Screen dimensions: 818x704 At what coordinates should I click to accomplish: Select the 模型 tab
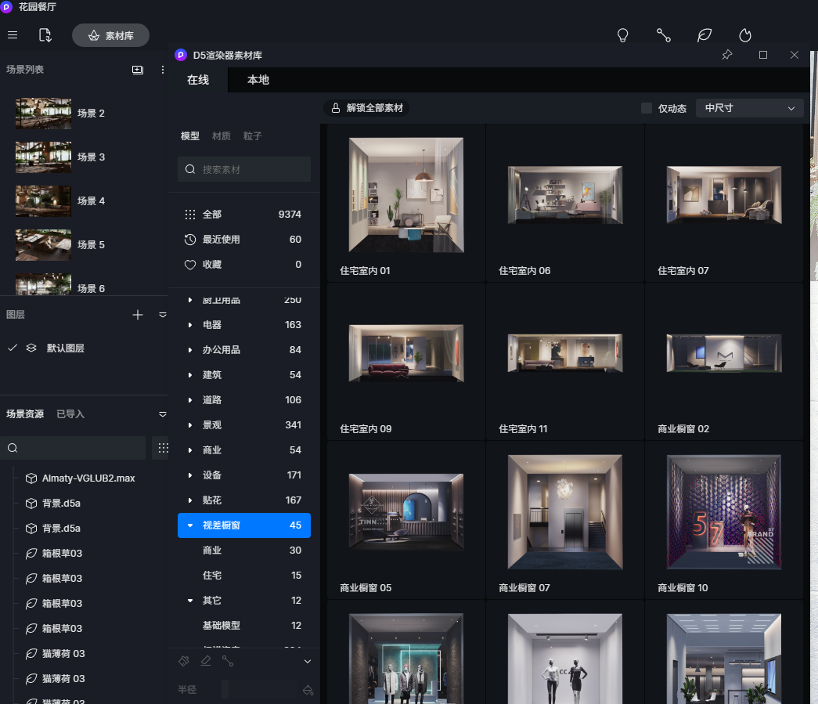pos(190,136)
